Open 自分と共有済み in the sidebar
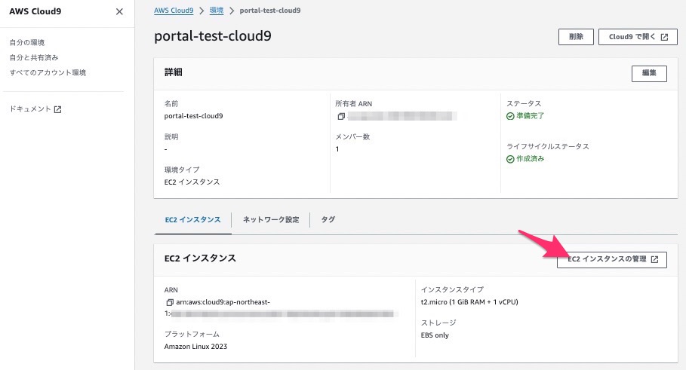The width and height of the screenshot is (686, 370). 34,57
